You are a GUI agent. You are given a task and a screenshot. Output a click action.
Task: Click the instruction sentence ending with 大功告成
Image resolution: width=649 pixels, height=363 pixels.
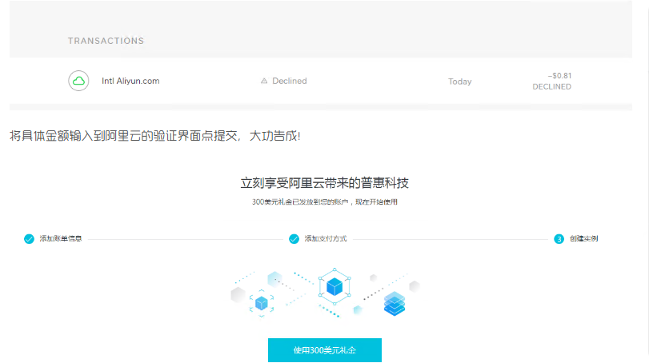154,136
